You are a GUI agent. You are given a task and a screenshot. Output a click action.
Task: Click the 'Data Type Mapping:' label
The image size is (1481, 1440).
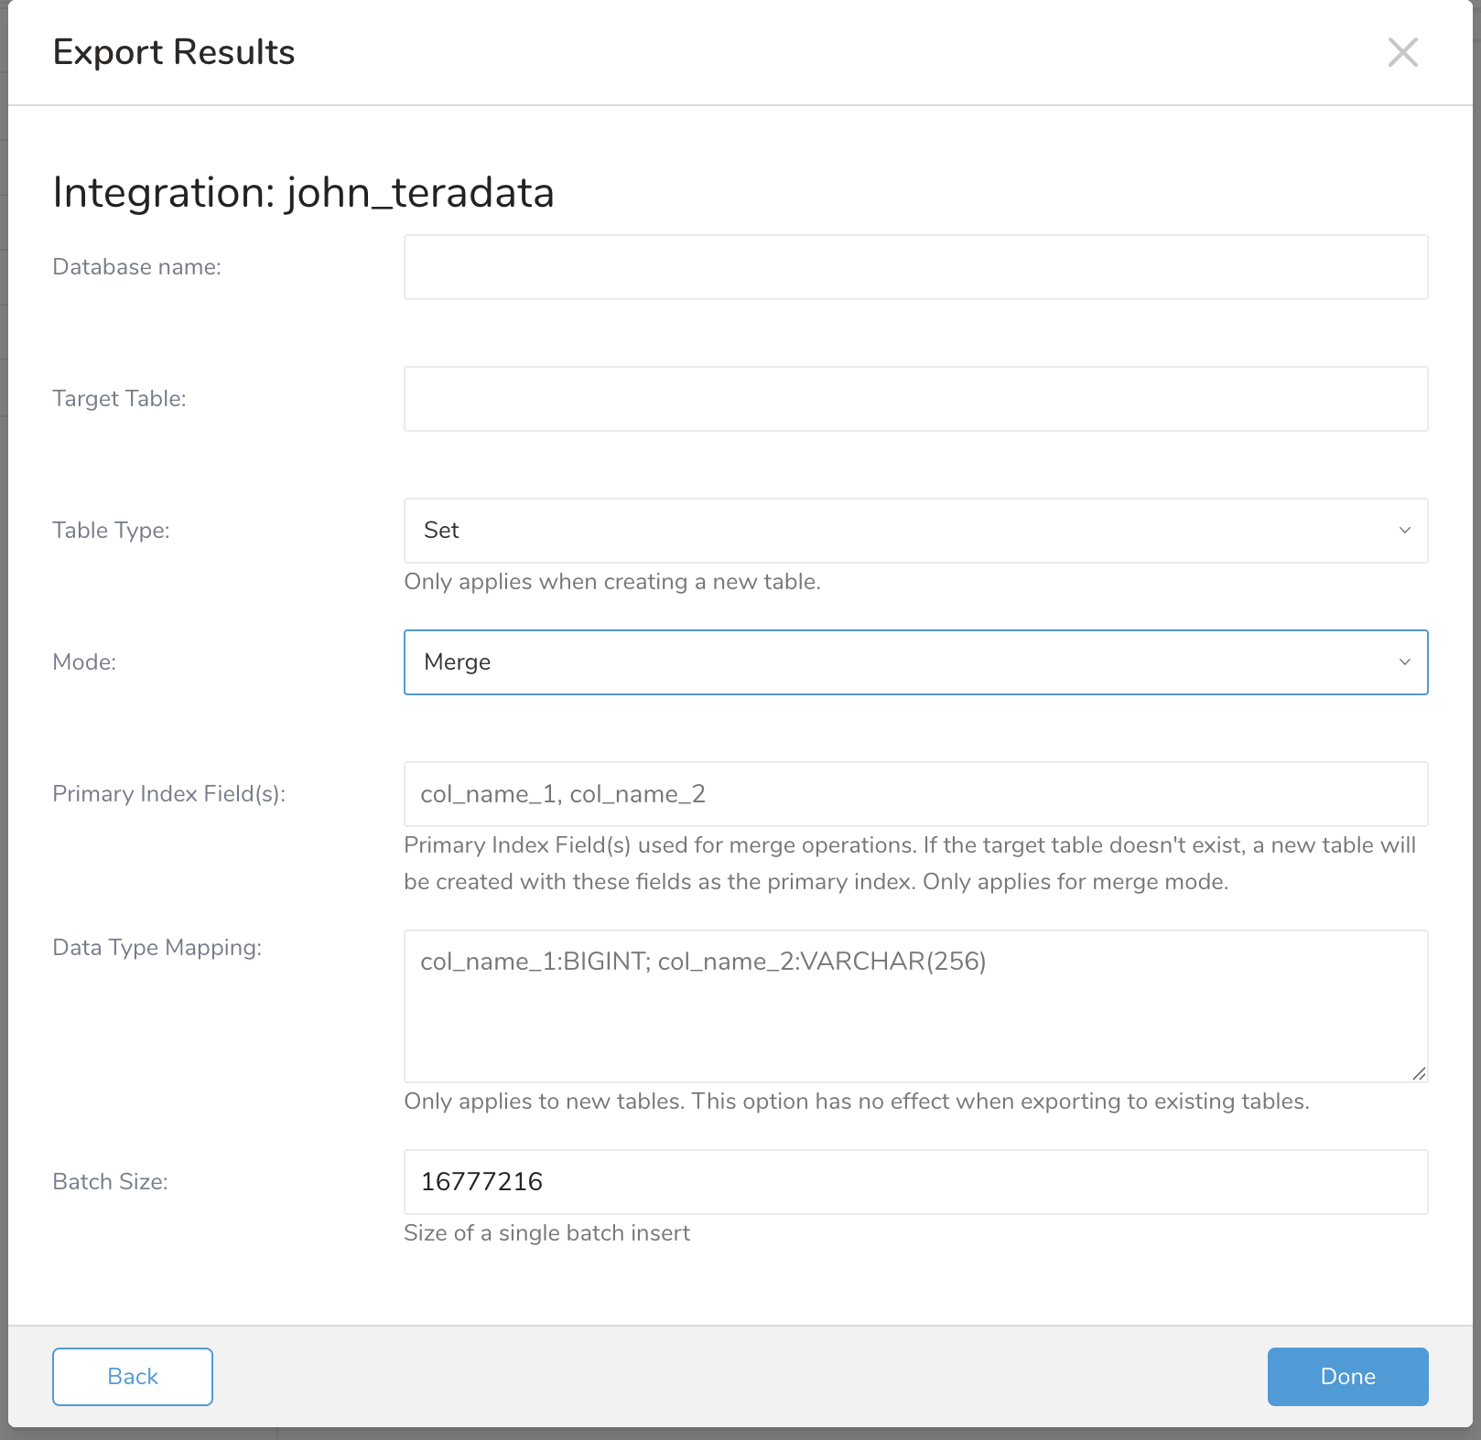[157, 948]
